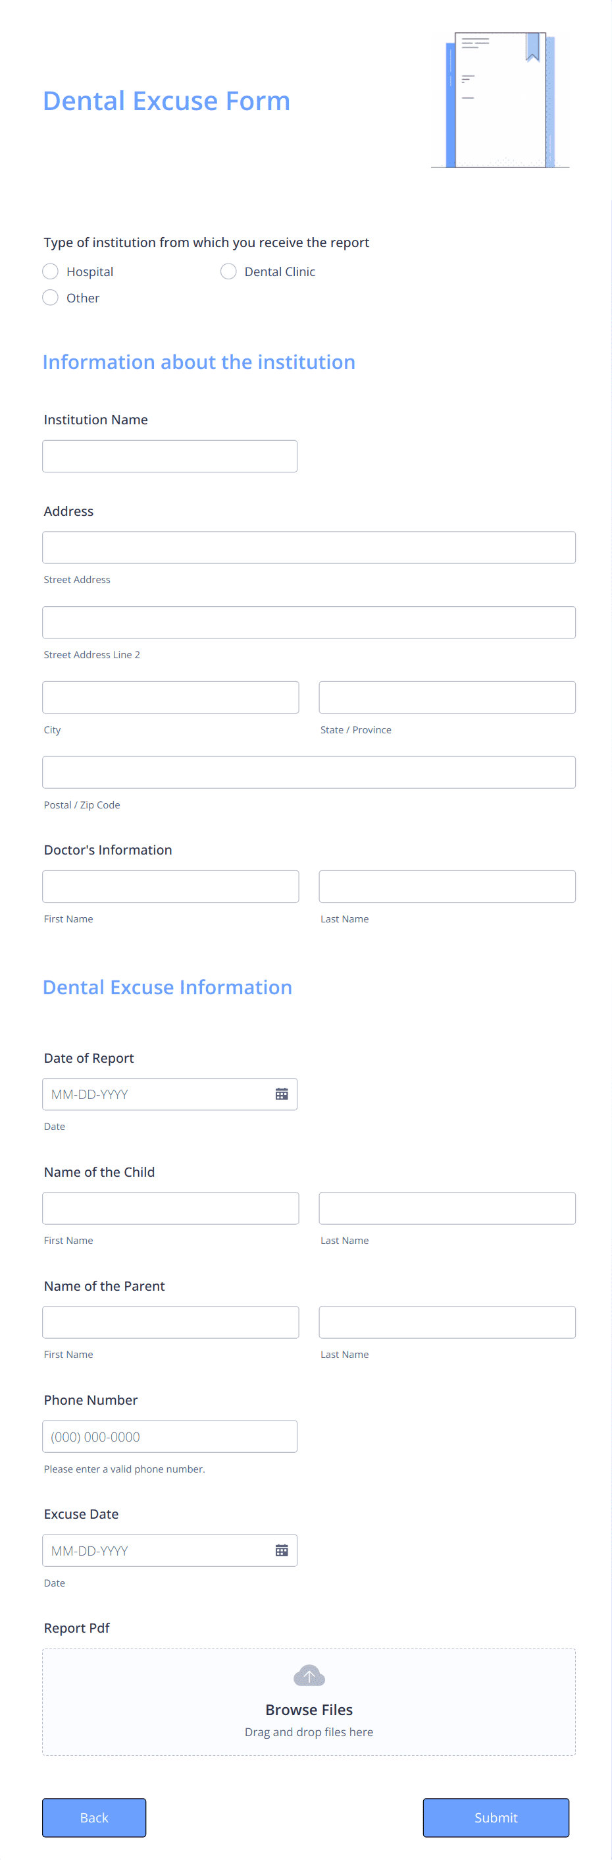
Task: Click the State / Province field
Action: coord(446,697)
